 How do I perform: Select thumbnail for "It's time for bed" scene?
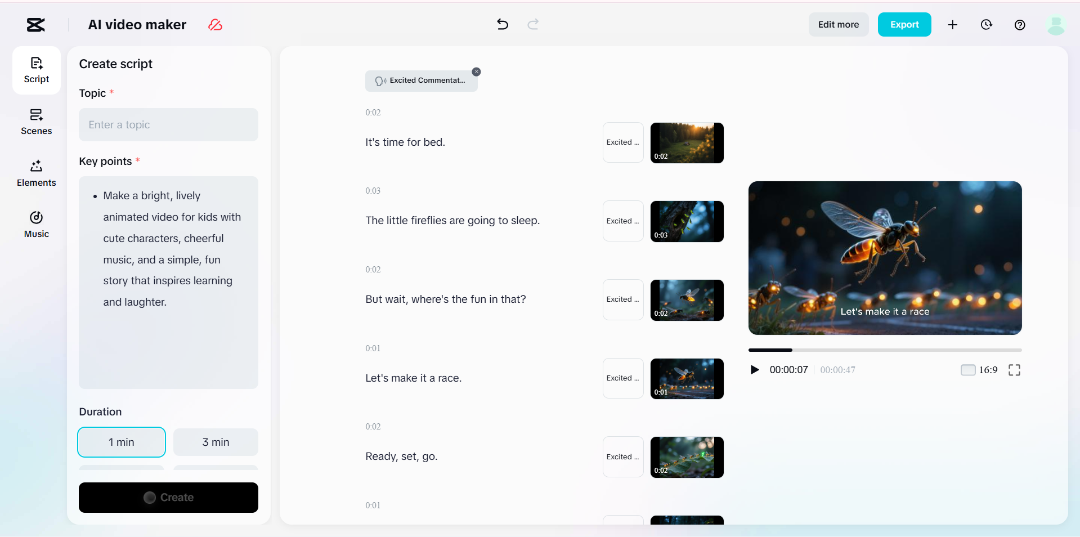(x=687, y=143)
